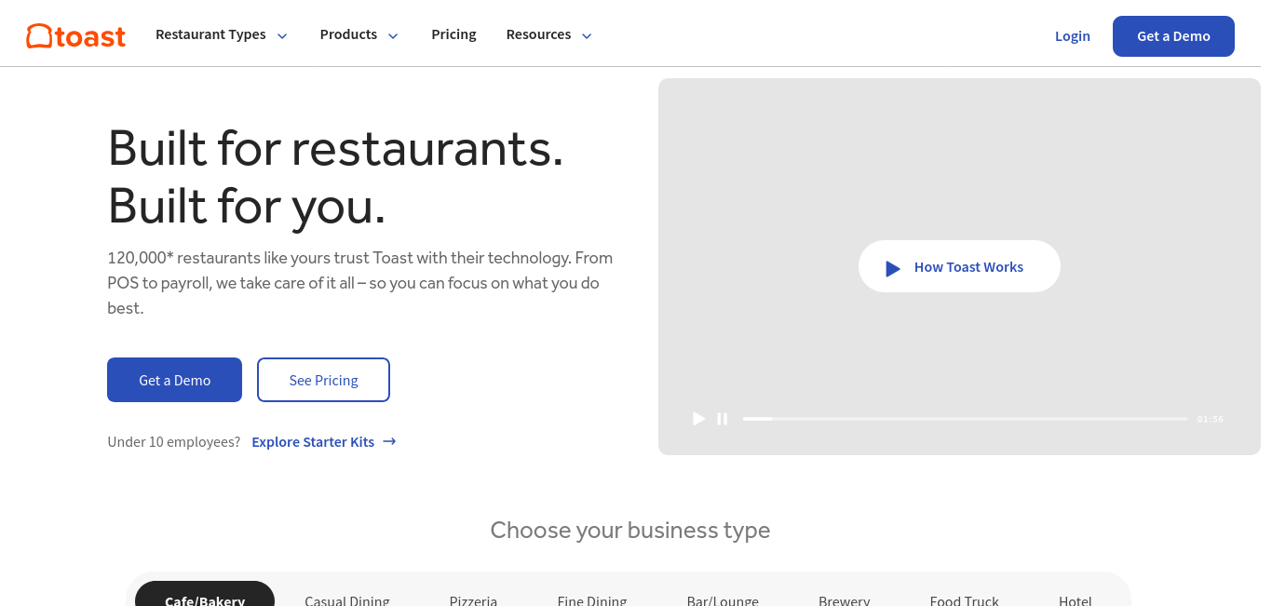Select the Cafe/Bakery business type tab

(x=205, y=594)
